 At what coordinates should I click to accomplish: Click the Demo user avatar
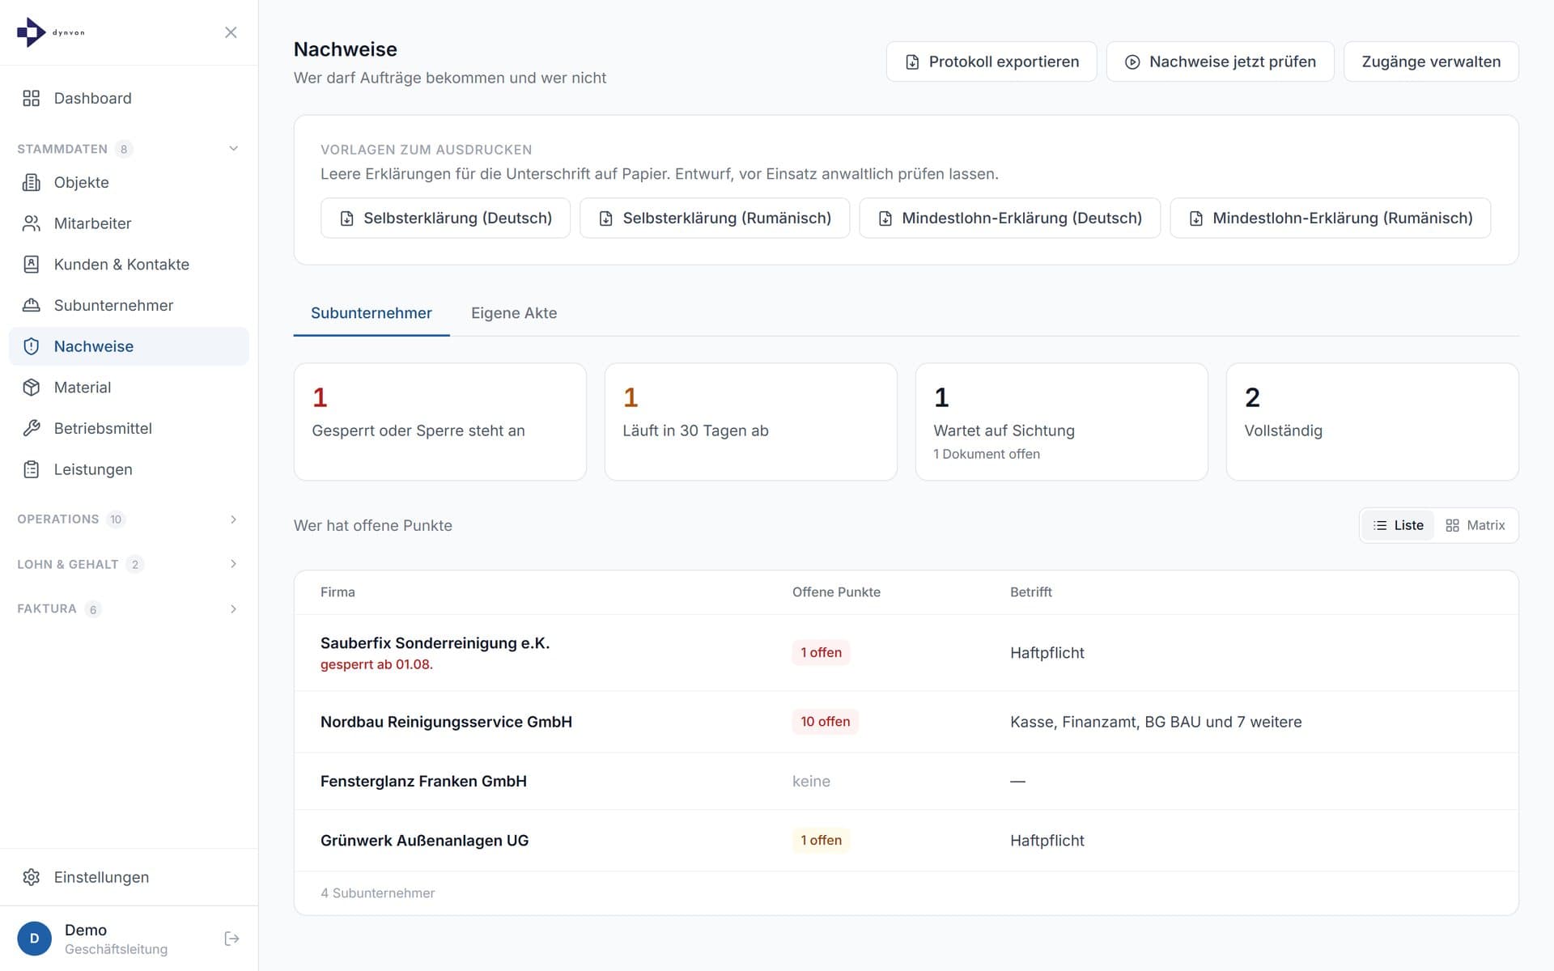(x=34, y=939)
